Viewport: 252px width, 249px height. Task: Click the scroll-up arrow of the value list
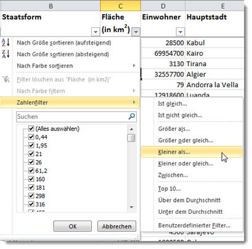pyautogui.click(x=131, y=129)
